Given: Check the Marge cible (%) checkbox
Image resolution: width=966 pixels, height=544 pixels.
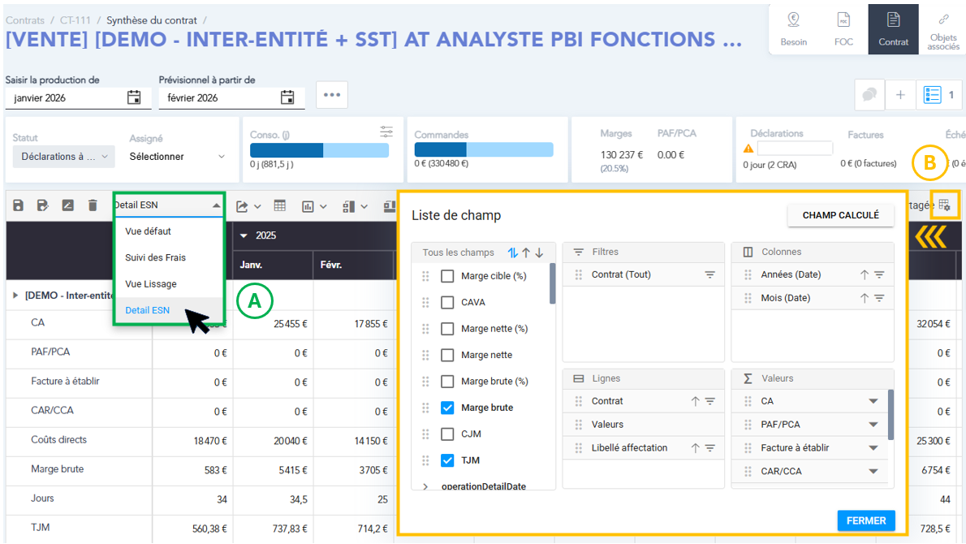Looking at the screenshot, I should tap(447, 276).
